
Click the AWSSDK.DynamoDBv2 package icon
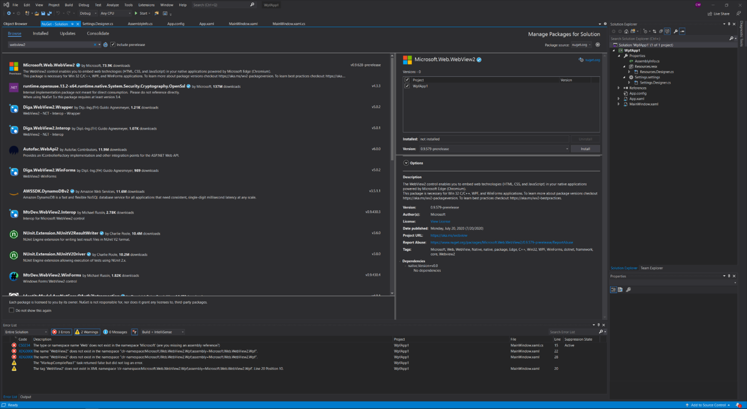pos(14,193)
